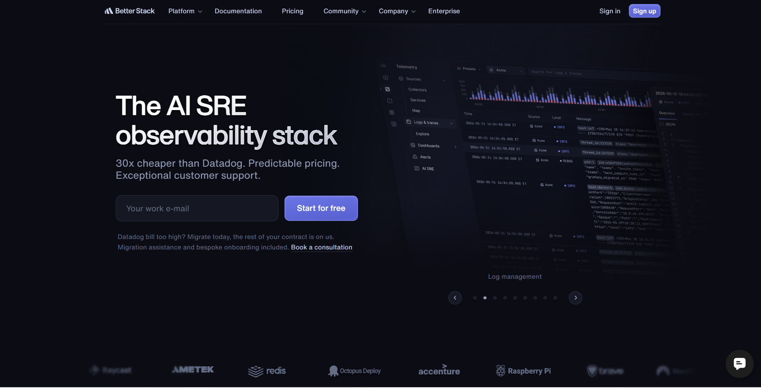Click the Better Stack logo
Viewport: 761px width, 388px height.
tap(129, 11)
